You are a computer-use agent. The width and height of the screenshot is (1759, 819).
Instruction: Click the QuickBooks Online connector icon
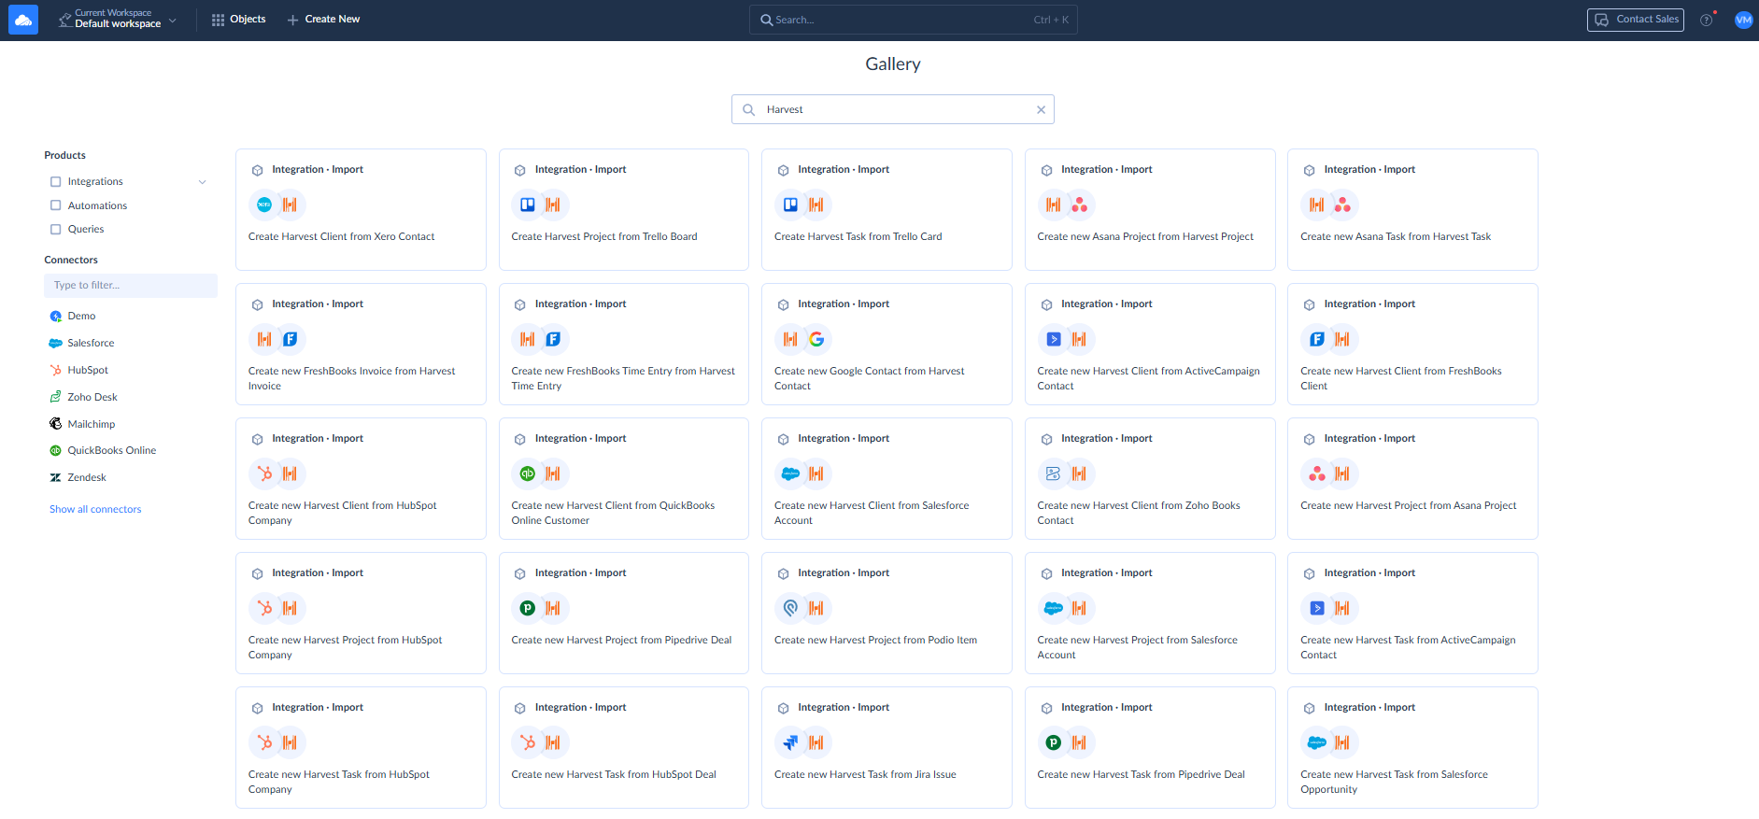56,451
